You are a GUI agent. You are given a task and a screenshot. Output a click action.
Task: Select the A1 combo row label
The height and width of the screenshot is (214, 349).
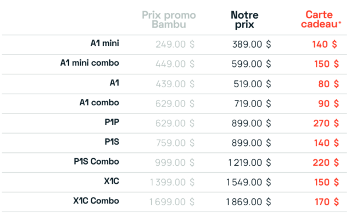tap(99, 102)
